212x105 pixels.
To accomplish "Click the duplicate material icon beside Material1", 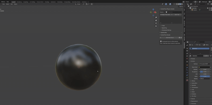I will tap(206, 56).
